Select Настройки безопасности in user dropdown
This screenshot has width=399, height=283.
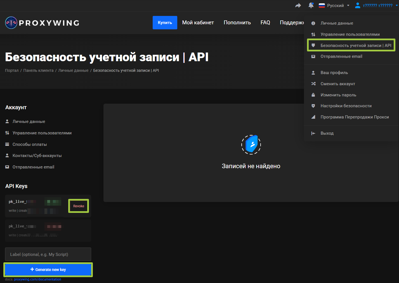point(346,106)
